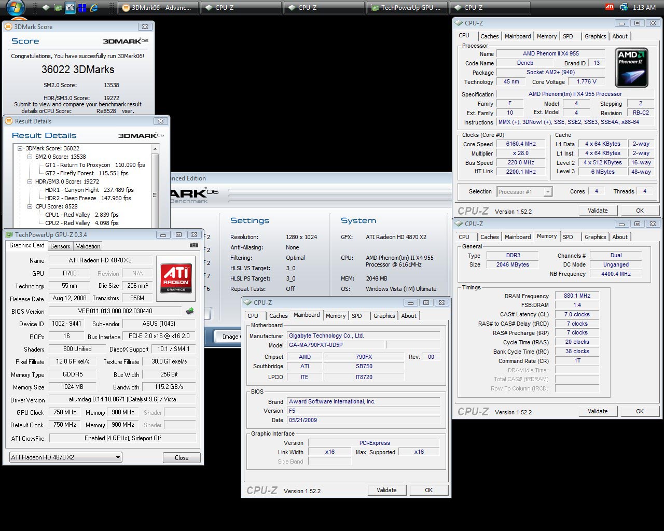
Task: Click the ATI tray icon
Action: tap(610, 7)
